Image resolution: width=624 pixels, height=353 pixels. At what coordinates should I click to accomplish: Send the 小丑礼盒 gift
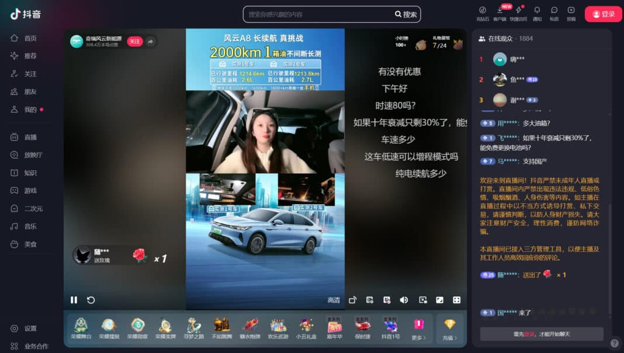tap(306, 328)
